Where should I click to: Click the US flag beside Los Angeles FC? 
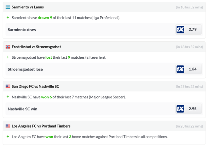click(x=8, y=126)
